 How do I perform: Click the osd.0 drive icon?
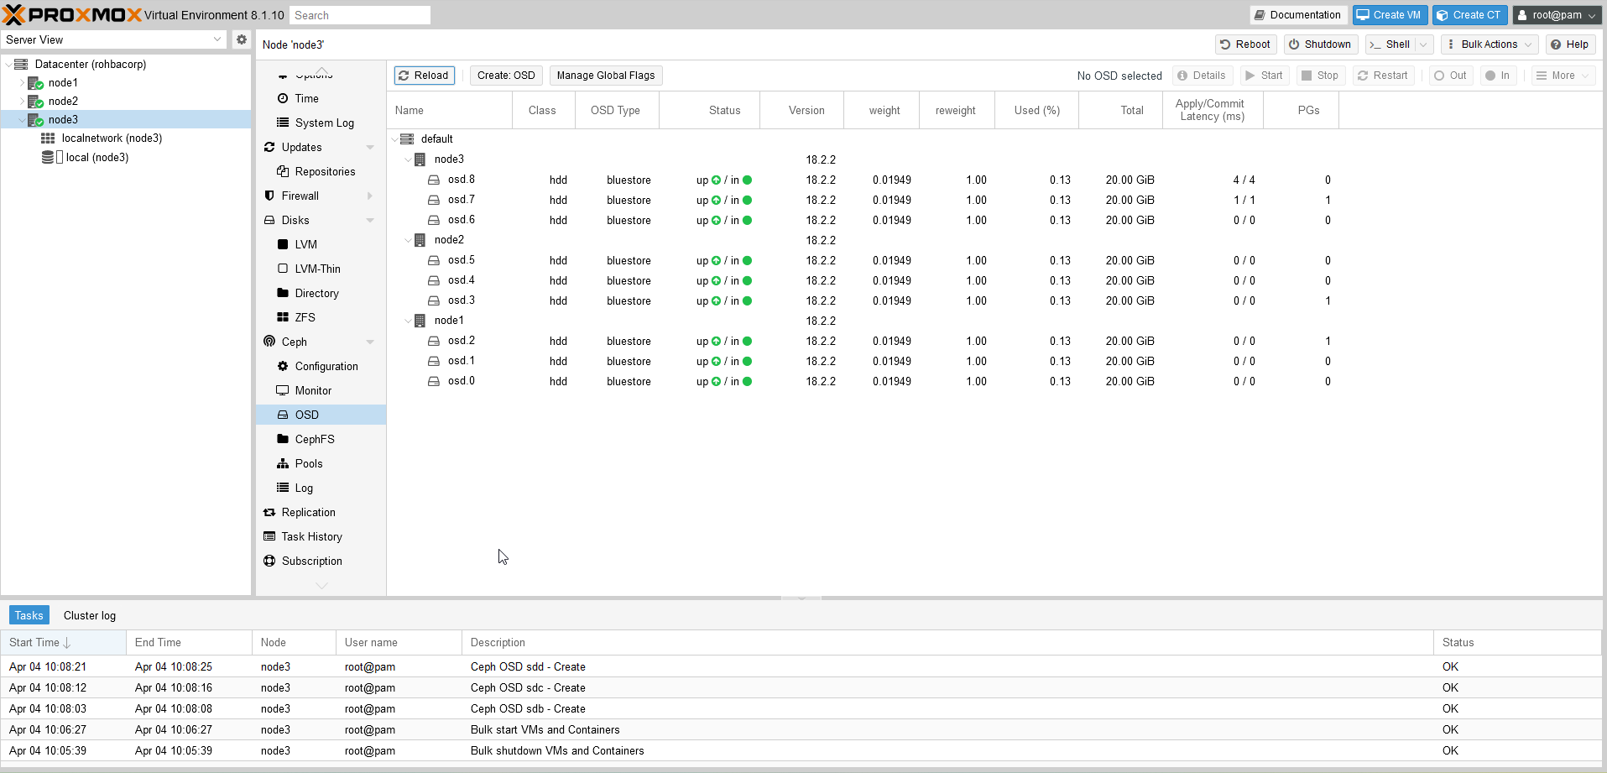pyautogui.click(x=434, y=381)
